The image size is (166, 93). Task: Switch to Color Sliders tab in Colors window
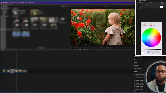pyautogui.click(x=145, y=25)
